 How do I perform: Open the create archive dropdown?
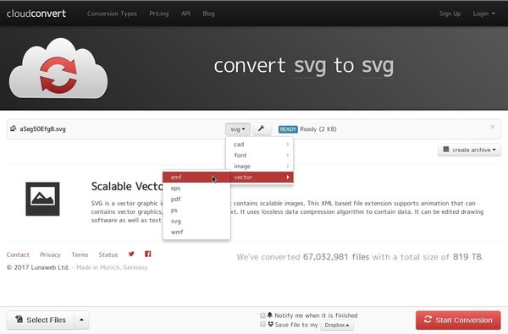coord(469,150)
